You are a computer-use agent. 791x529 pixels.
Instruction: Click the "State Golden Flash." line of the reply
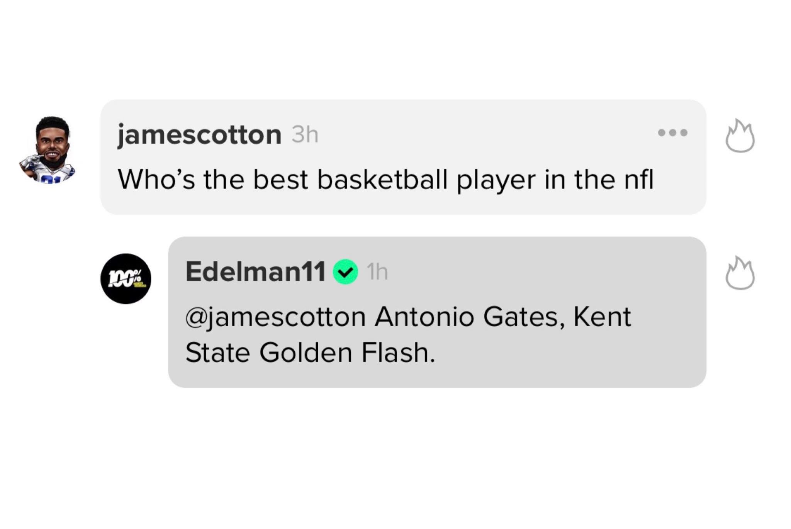(x=310, y=353)
